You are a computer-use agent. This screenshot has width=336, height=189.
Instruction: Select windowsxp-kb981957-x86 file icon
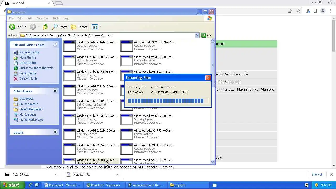70,149
